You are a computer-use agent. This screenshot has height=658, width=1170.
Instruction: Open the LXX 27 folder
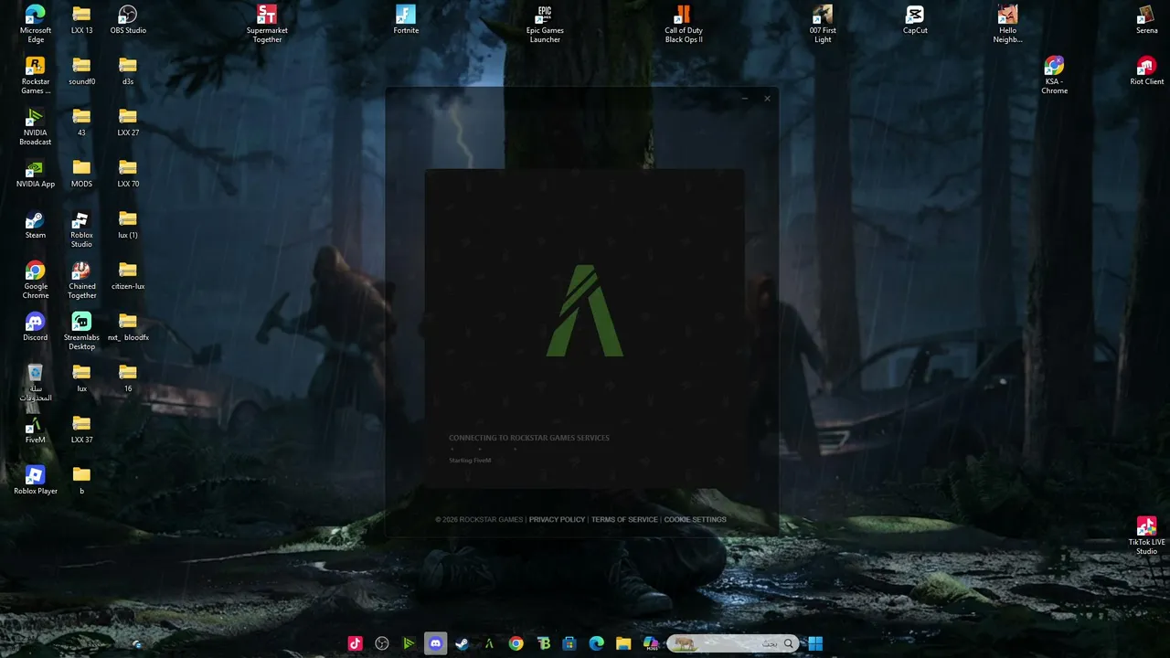[x=128, y=122]
